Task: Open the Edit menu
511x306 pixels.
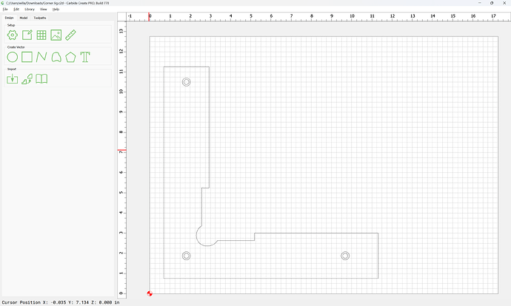Action: pos(16,10)
